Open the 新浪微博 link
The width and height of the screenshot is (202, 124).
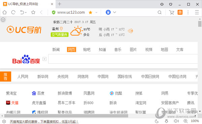click(x=65, y=93)
